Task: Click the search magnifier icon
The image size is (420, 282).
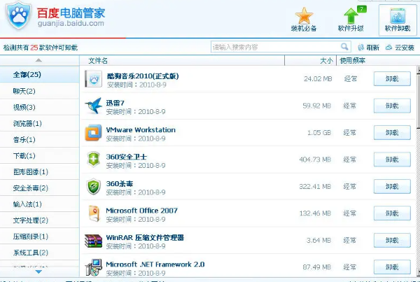Action: click(x=344, y=47)
